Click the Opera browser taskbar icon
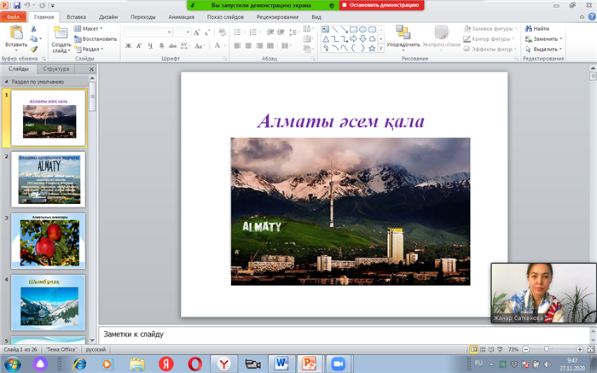 tap(194, 364)
